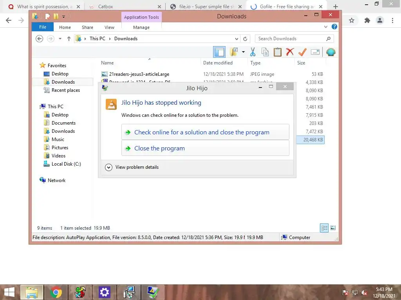
Task: Refresh the Downloads folder view
Action: coord(245,39)
